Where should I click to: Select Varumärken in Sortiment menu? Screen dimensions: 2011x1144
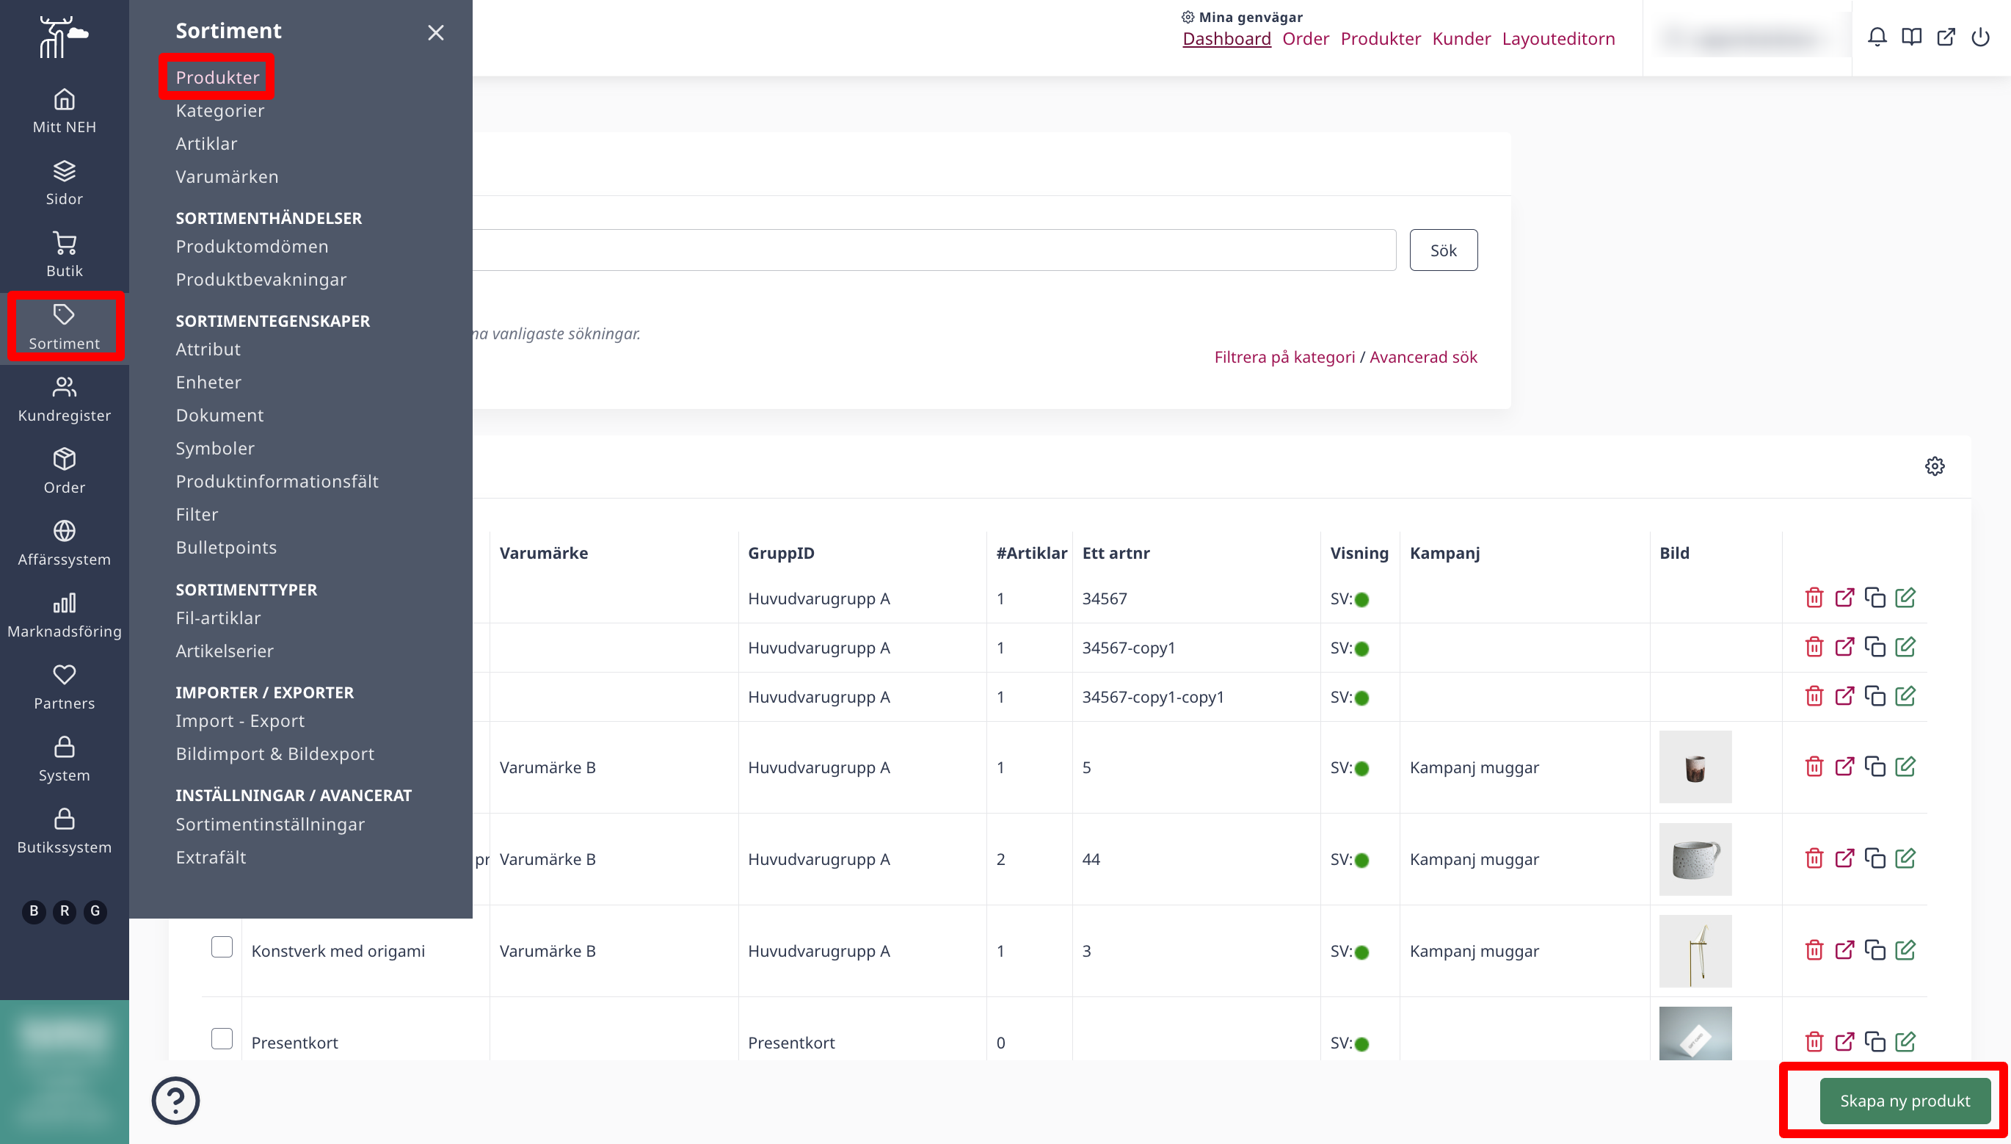[x=227, y=177]
